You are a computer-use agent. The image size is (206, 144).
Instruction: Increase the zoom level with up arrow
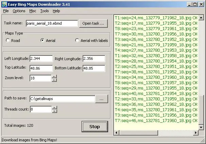tap(54, 76)
